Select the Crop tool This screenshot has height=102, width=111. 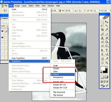pyautogui.click(x=102, y=29)
